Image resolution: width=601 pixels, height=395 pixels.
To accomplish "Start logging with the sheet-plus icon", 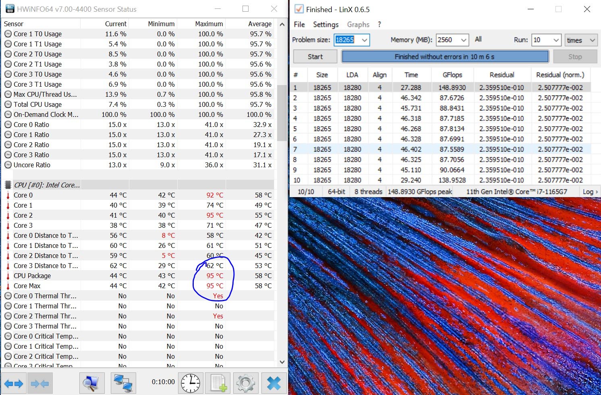I will [x=218, y=383].
